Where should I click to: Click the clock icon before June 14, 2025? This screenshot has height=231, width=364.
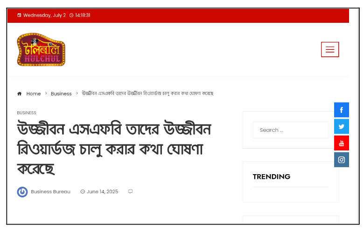pos(83,191)
